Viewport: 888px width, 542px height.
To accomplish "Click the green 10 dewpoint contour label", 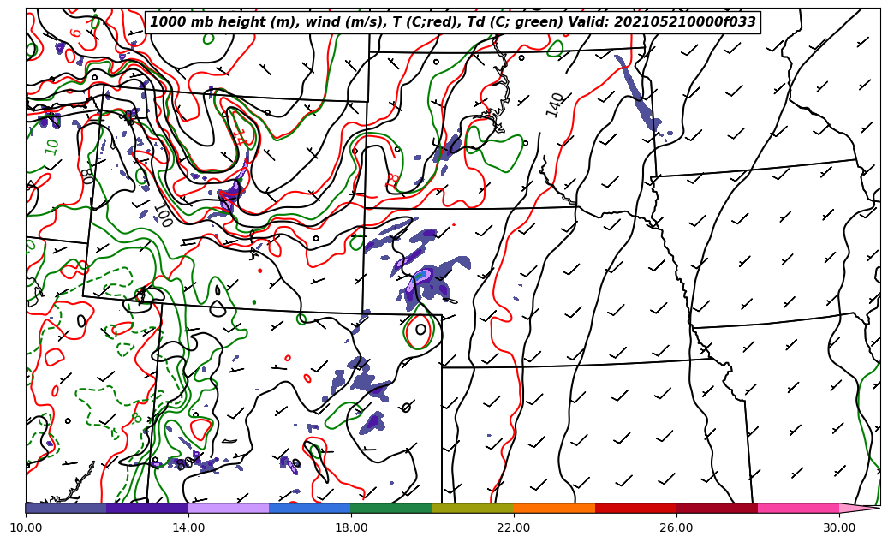I will [x=51, y=146].
